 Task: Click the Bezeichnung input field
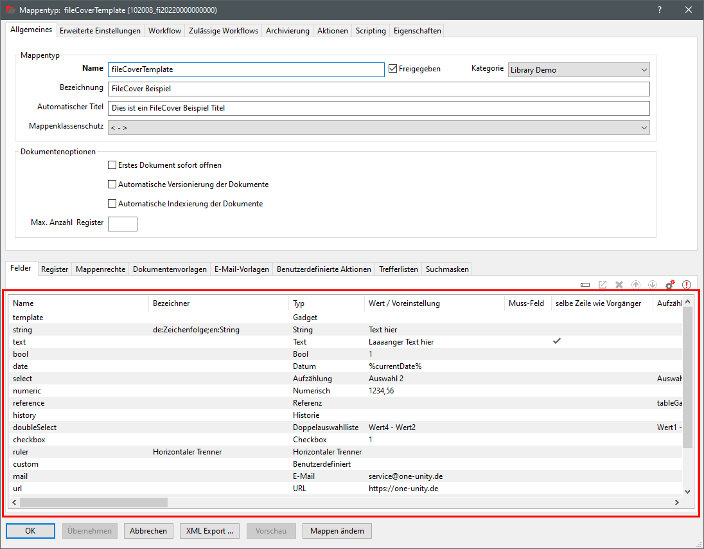click(378, 89)
